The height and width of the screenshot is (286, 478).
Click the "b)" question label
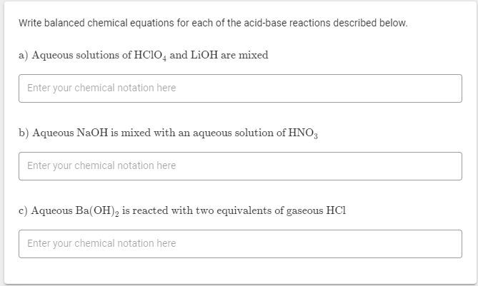point(24,133)
